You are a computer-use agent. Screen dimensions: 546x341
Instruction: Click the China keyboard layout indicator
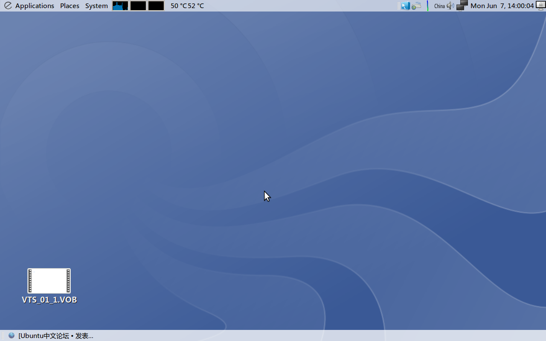(x=439, y=6)
